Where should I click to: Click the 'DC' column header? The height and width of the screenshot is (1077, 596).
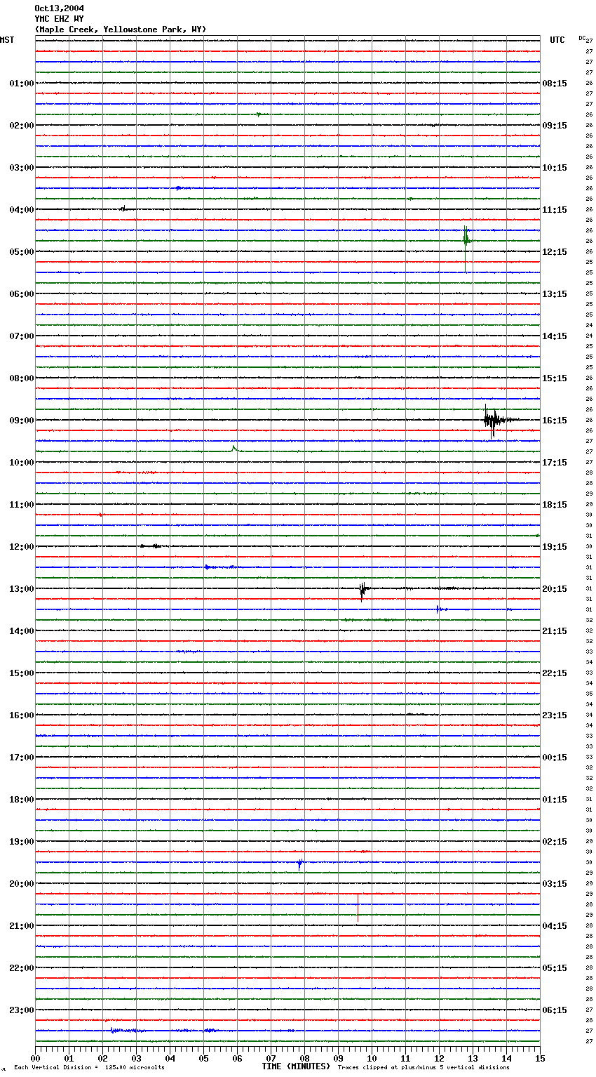pos(582,38)
